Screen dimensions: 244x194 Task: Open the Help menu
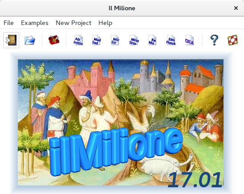105,23
